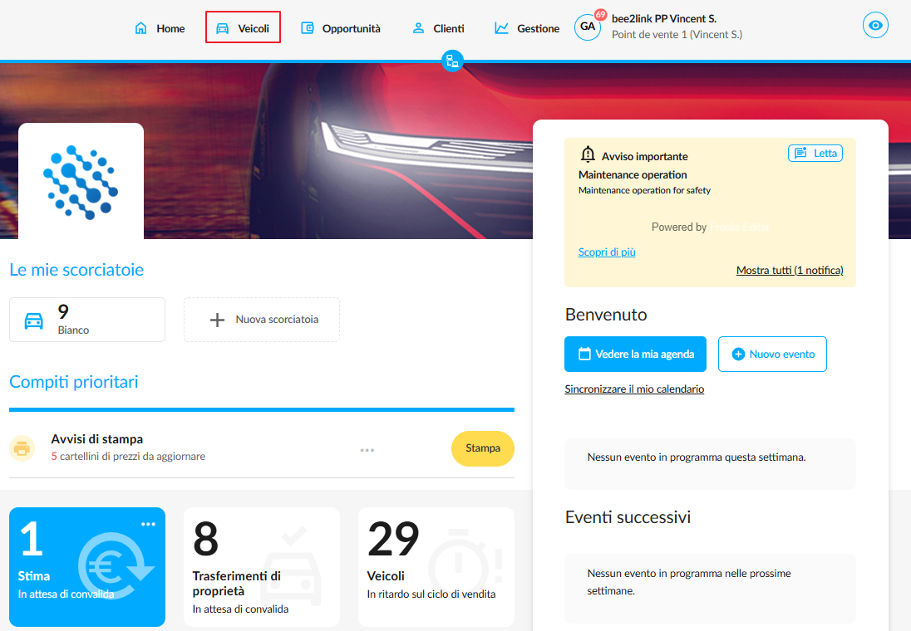
Task: Click the Le mie scorciatoie heading
Action: coord(76,270)
